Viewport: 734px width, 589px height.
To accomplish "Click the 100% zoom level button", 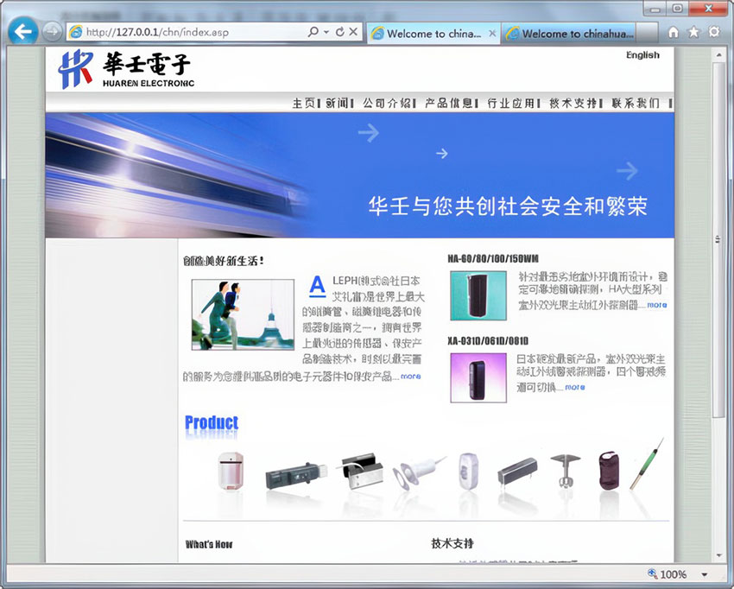I will coord(668,574).
